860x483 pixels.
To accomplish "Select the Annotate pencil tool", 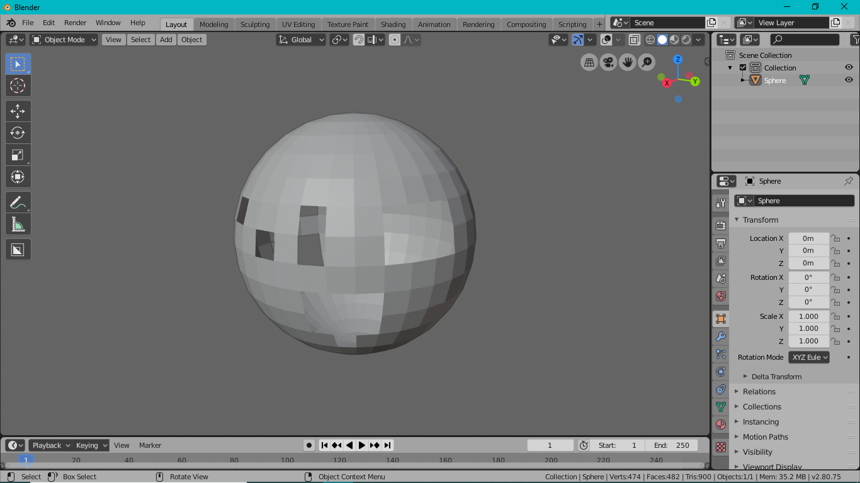I will pyautogui.click(x=18, y=203).
